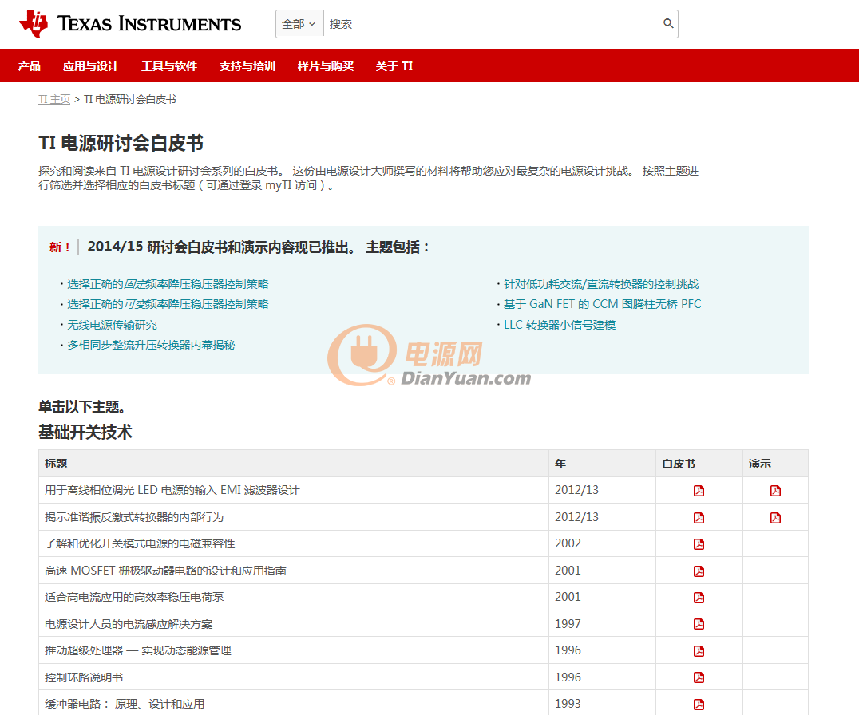This screenshot has height=715, width=859.
Task: Select row title 适合高电流应用的高效率稳压电荷泵
Action: click(134, 597)
